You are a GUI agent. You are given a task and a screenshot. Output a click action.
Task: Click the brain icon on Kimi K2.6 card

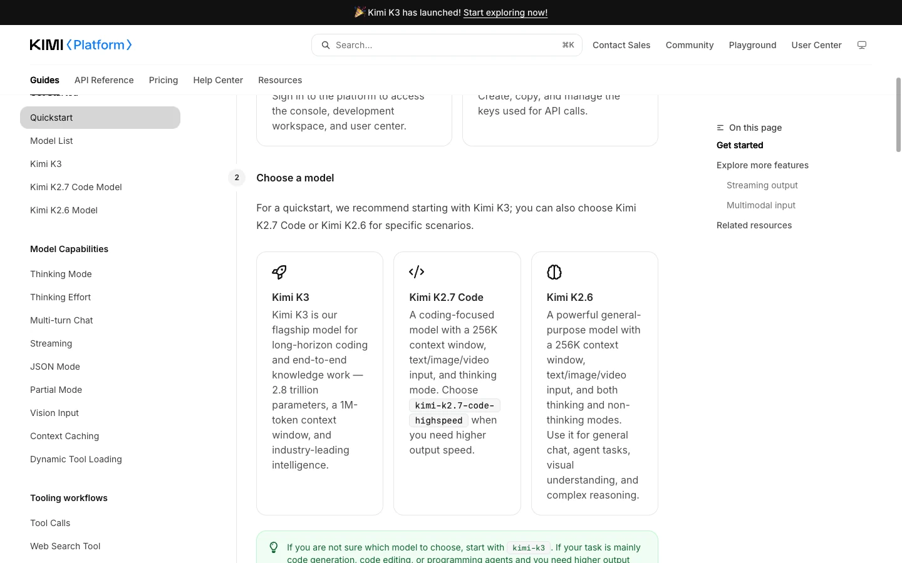554,272
